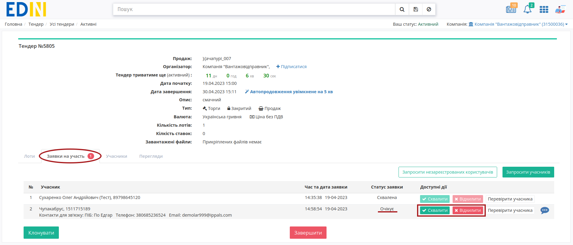The height and width of the screenshot is (245, 573).
Task: Click the plus icon next to Підписатися
Action: click(278, 67)
